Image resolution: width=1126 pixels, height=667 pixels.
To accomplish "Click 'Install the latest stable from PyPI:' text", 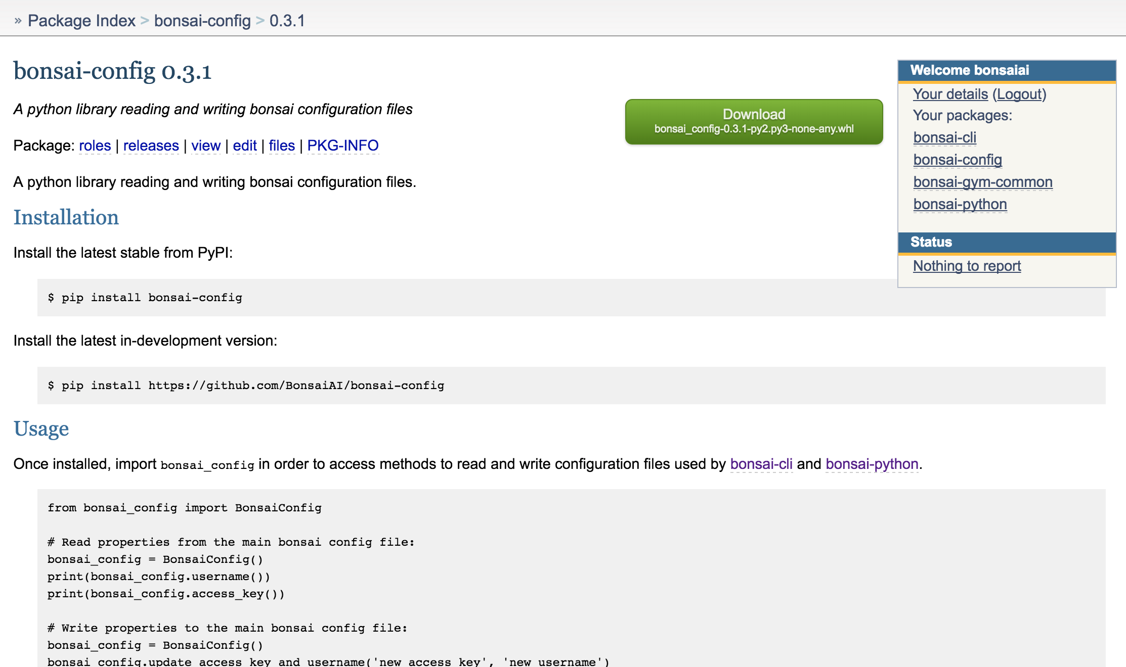I will (123, 253).
